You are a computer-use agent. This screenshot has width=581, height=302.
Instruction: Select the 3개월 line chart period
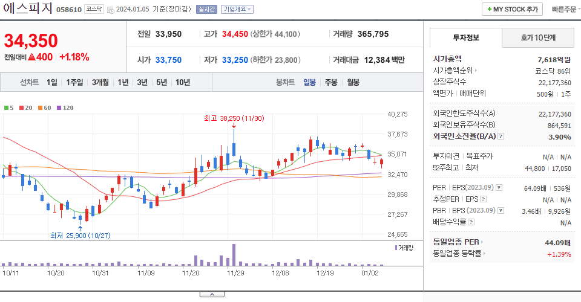coord(100,82)
